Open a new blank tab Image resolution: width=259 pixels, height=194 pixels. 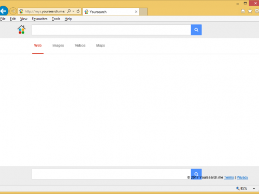143,12
